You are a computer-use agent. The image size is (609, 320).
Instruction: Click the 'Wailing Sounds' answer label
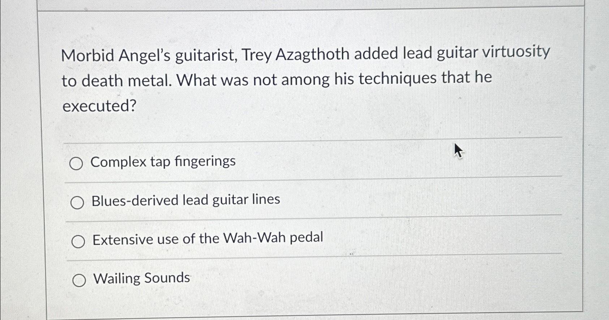[140, 278]
